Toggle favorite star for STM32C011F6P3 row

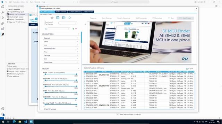click(x=85, y=96)
